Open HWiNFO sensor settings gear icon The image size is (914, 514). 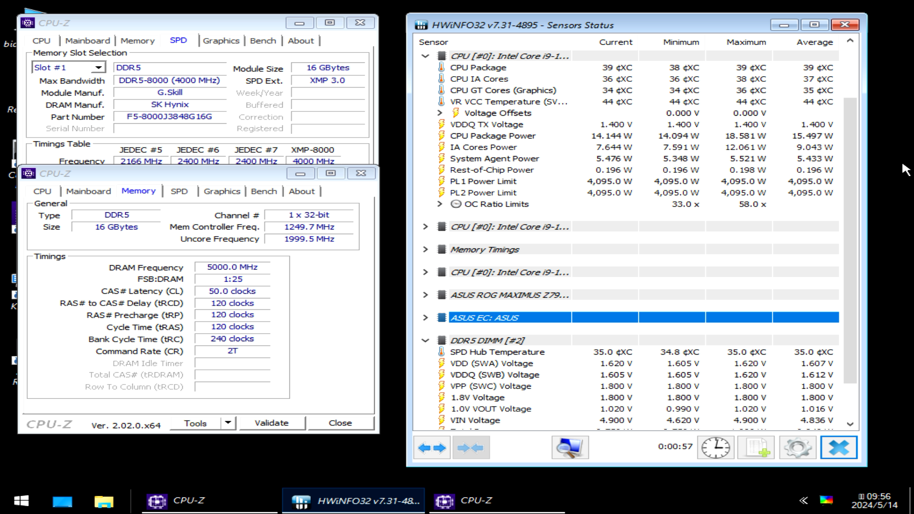tap(797, 448)
